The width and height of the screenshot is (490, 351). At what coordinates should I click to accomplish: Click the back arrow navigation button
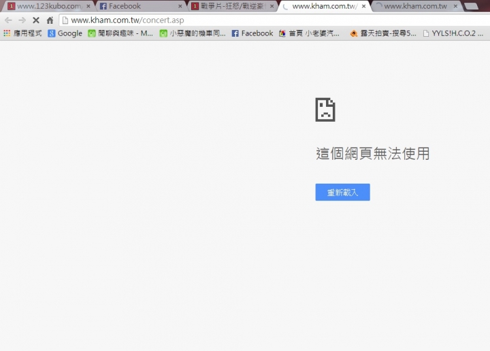pos(8,20)
